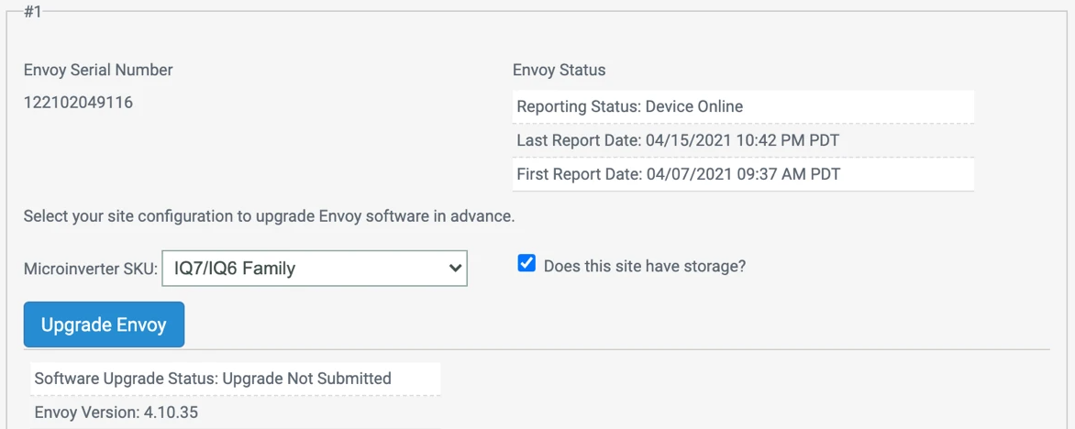1075x429 pixels.
Task: Click the 'Select your site configuration' instruction text
Action: pyautogui.click(x=269, y=217)
